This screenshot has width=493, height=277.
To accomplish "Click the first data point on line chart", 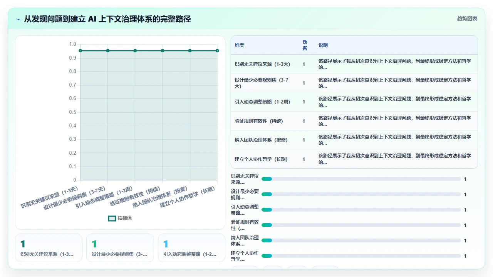I will 80,51.
